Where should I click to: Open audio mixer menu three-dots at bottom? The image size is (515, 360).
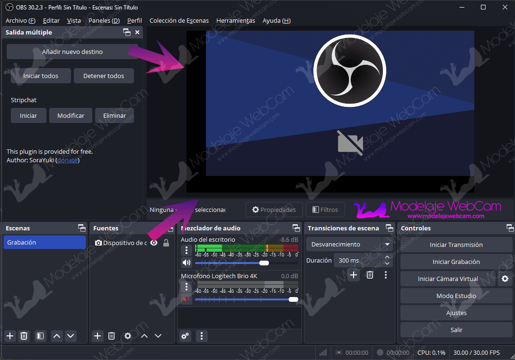coord(202,336)
